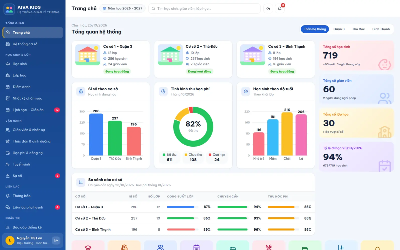Click the logout icon beside Nguyễn Thị Lan

click(x=56, y=240)
